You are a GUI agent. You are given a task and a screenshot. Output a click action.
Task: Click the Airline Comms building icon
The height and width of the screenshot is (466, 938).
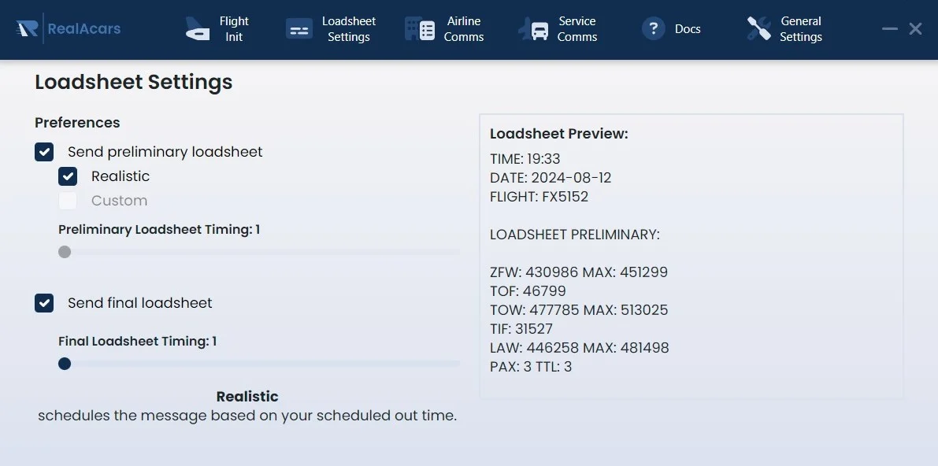coord(420,29)
